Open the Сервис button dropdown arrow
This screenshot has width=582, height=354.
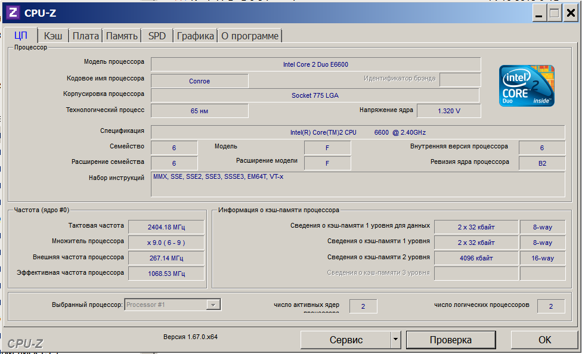point(395,340)
